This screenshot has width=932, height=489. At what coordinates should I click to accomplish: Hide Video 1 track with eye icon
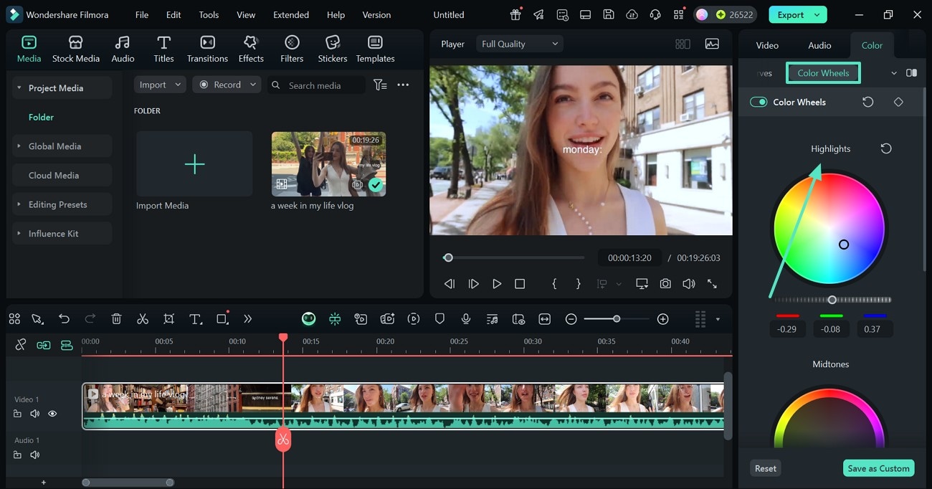[x=52, y=414]
